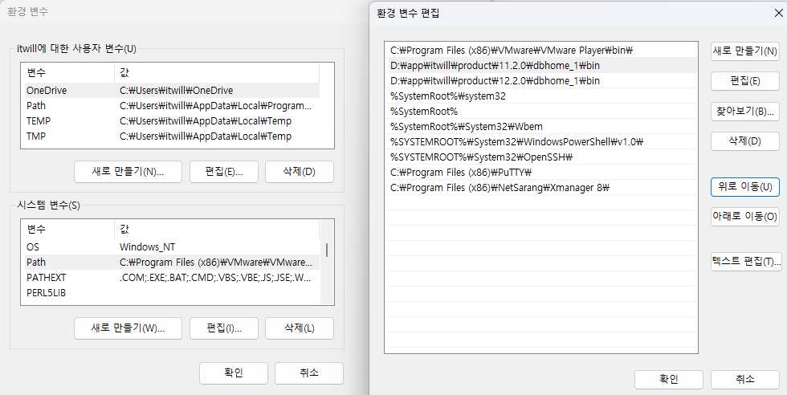Select PATHEXT system variable row
This screenshot has height=395, width=787.
click(172, 278)
